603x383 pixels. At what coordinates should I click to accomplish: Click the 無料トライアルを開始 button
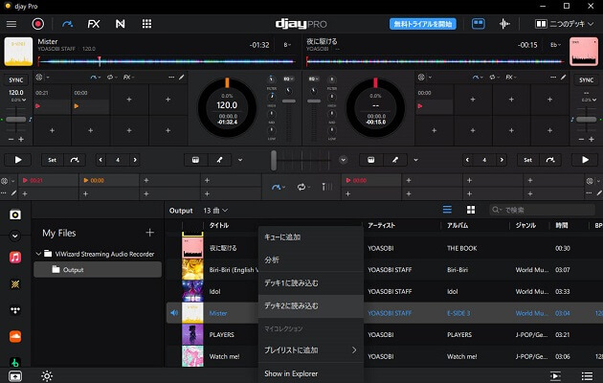pyautogui.click(x=423, y=24)
